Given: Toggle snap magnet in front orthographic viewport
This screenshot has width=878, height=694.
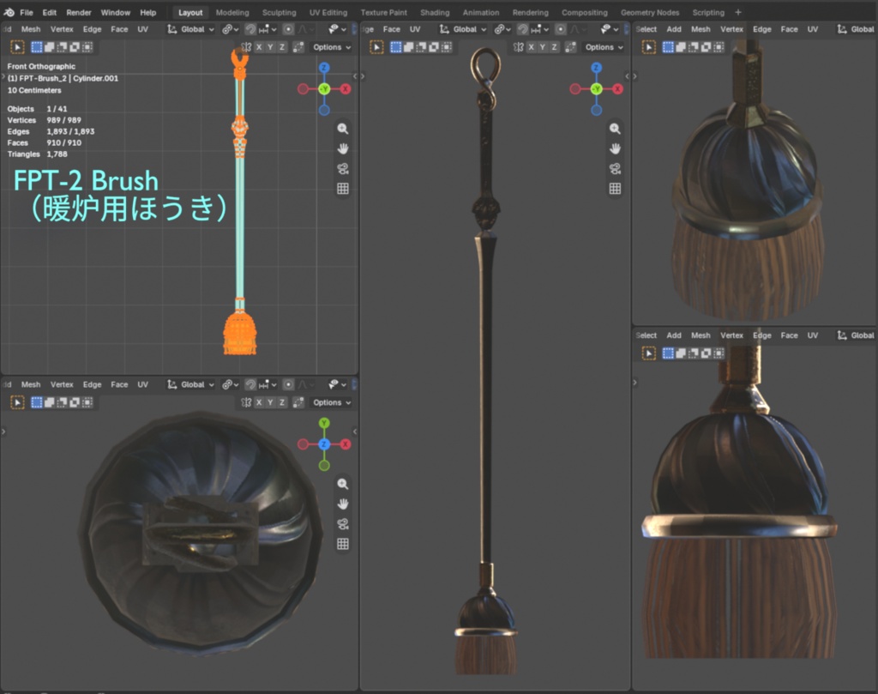Looking at the screenshot, I should 250,29.
